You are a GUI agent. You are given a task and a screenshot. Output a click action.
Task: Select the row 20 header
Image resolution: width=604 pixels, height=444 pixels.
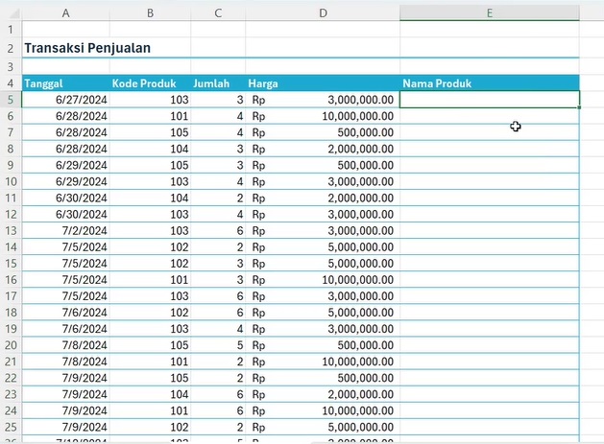point(11,344)
